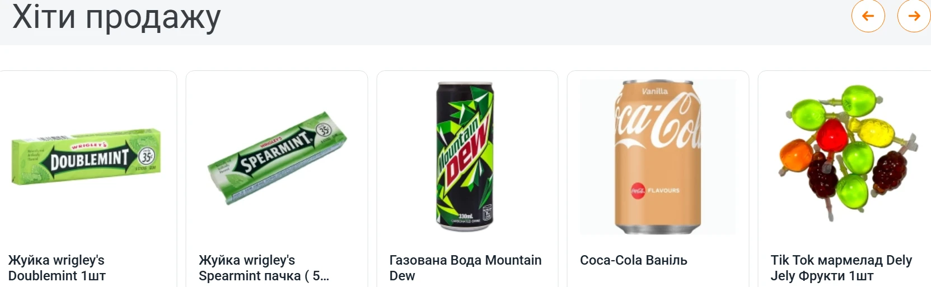
Task: Click the 330ml label on Mountain Dew can
Action: coord(466,216)
